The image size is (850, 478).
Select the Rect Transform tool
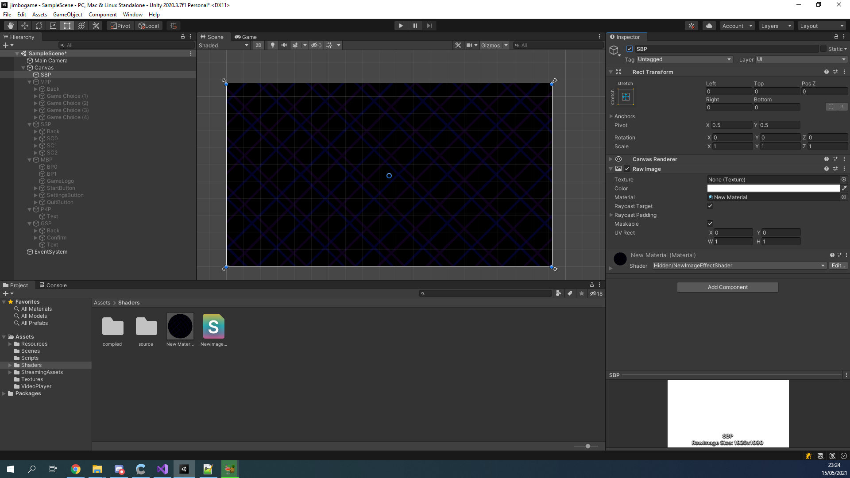[x=67, y=25]
